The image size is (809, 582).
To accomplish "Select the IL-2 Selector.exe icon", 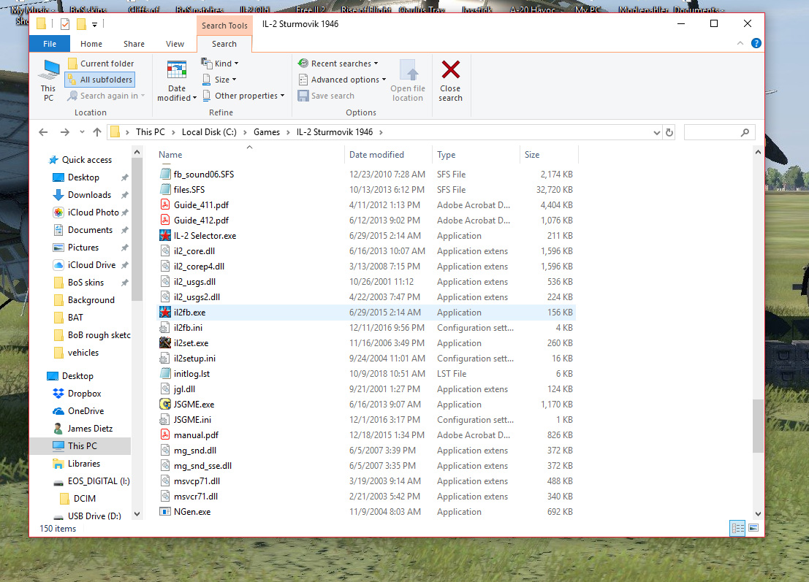I will tap(165, 236).
